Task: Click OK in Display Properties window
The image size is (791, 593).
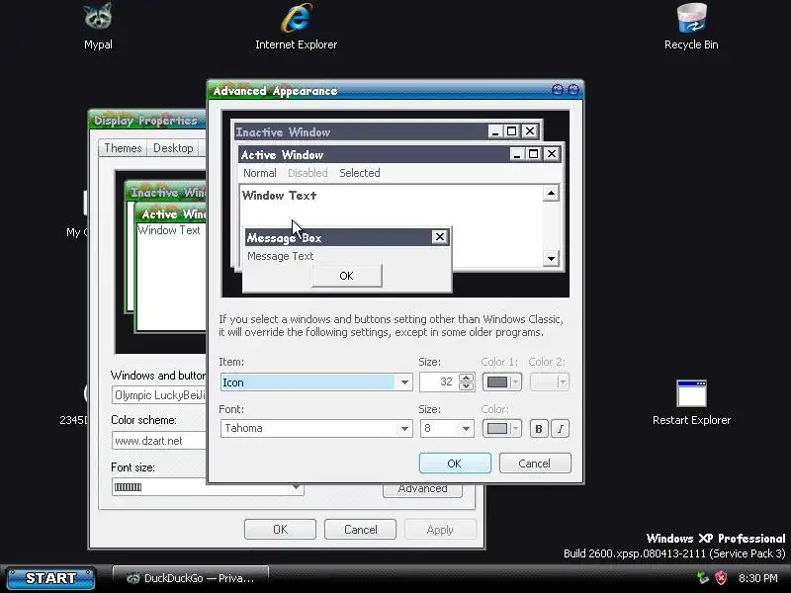Action: (x=280, y=529)
